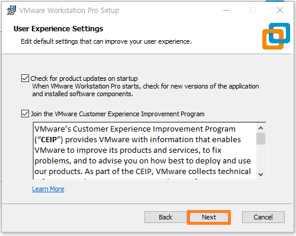Screen dimensions: 296x236
Task: Go to the previous step with Back
Action: click(166, 217)
